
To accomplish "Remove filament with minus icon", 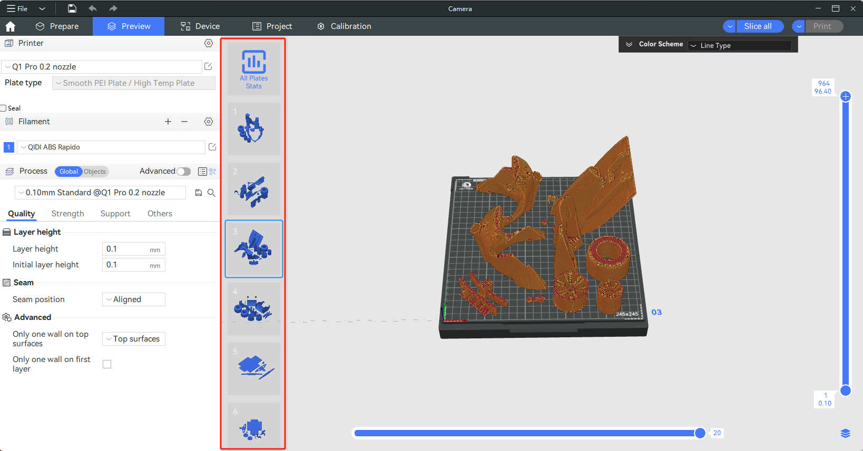I will 184,122.
